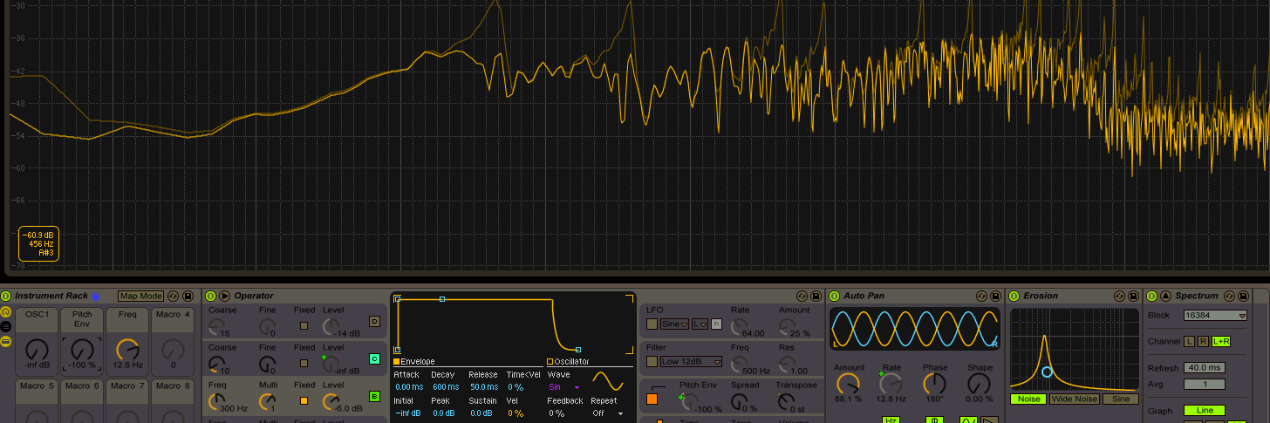Viewport: 1270px width, 423px height.
Task: Select oscillator B in Operator
Action: [x=374, y=396]
